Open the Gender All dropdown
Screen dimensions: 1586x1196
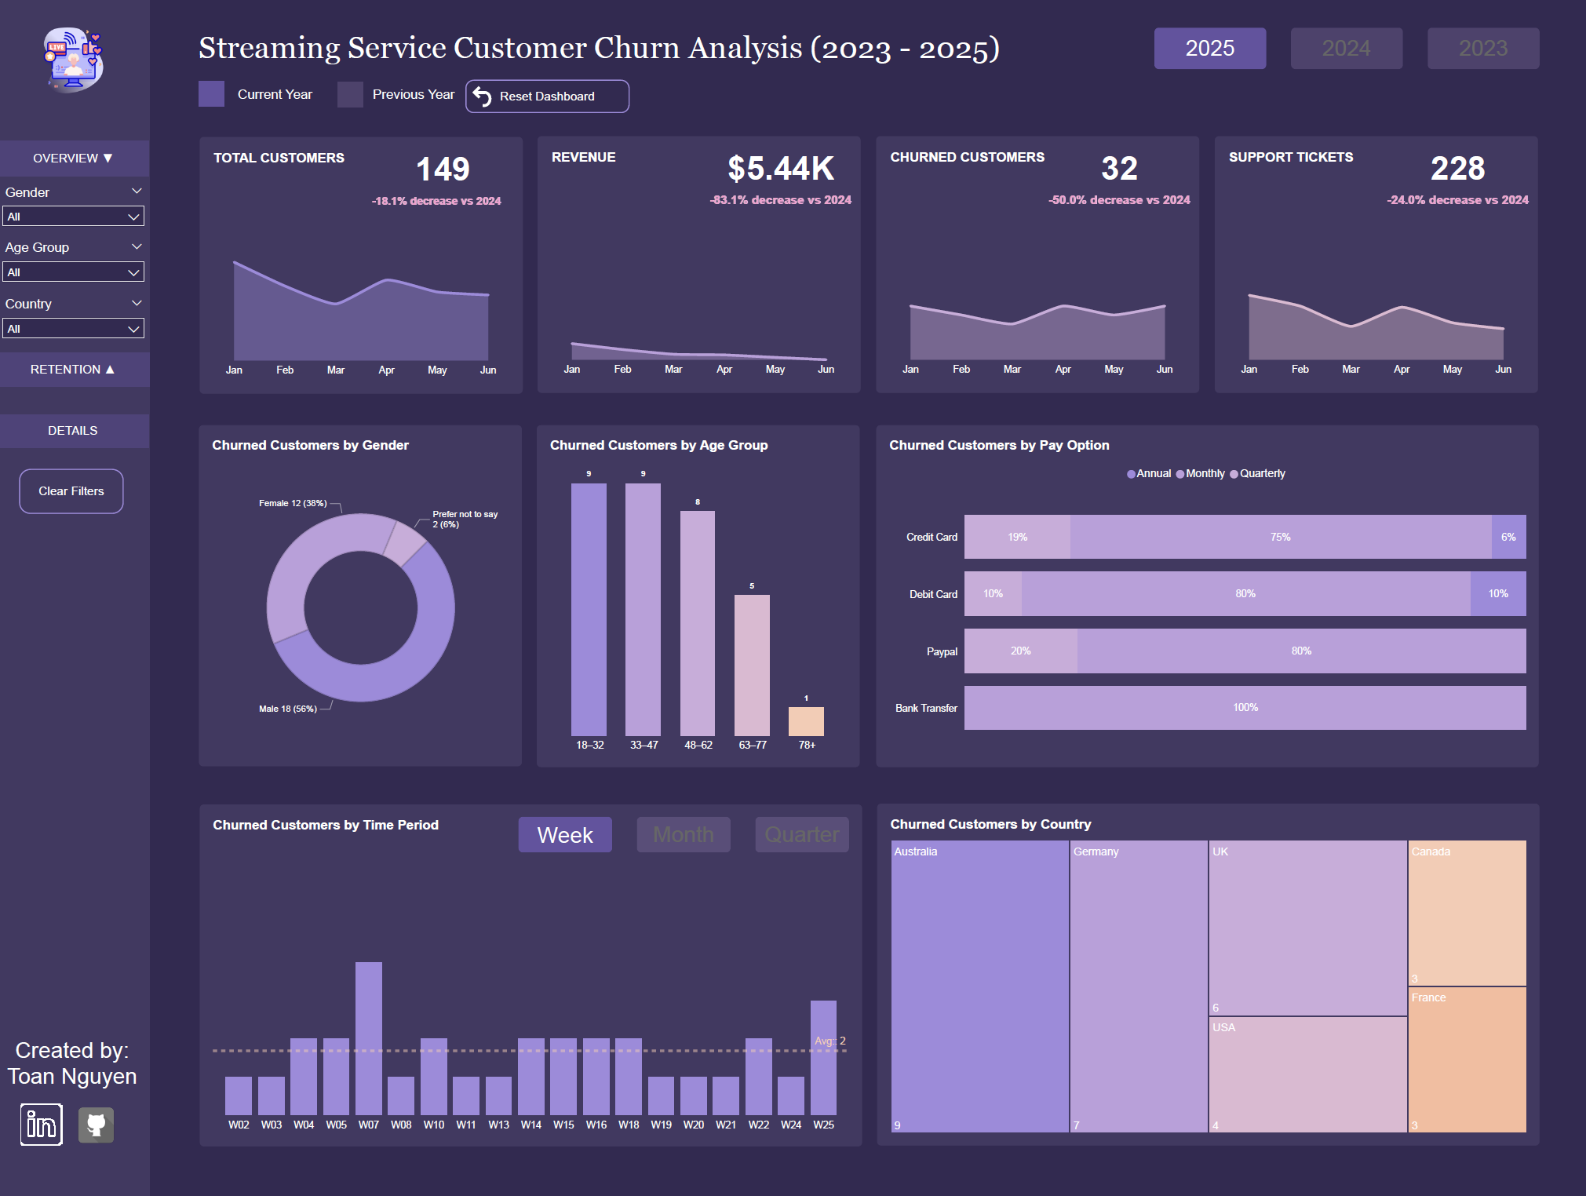(x=73, y=217)
